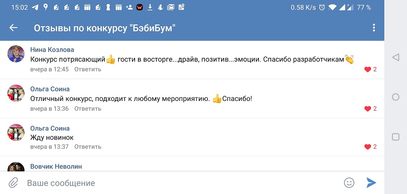Tap Android back navigation triangle
This screenshot has height=194, width=407.
[395, 57]
